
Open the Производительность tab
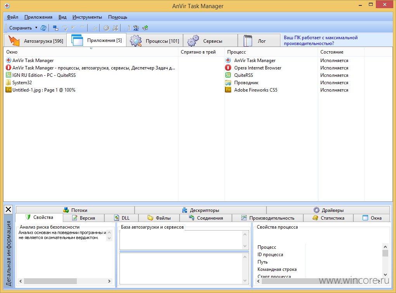[x=268, y=218]
